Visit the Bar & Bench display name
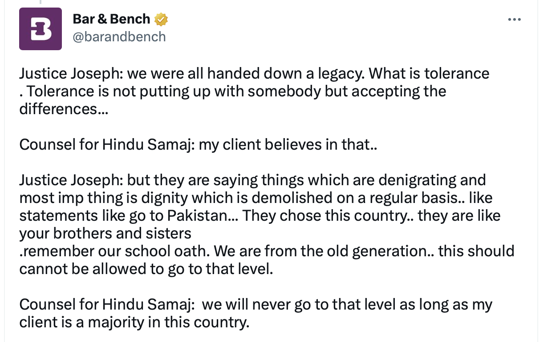Image resolution: width=544 pixels, height=342 pixels. pos(111,19)
